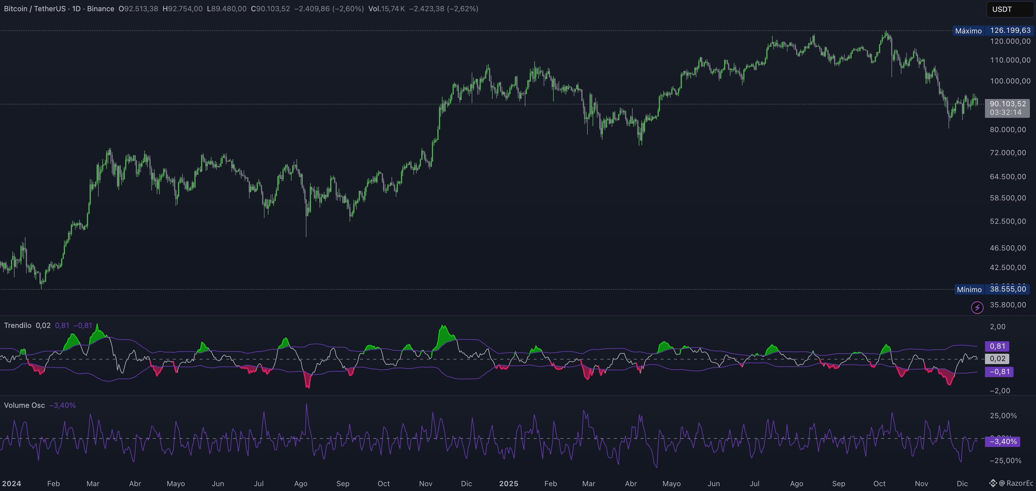Click the purple 0,81 upper band label

coord(997,346)
